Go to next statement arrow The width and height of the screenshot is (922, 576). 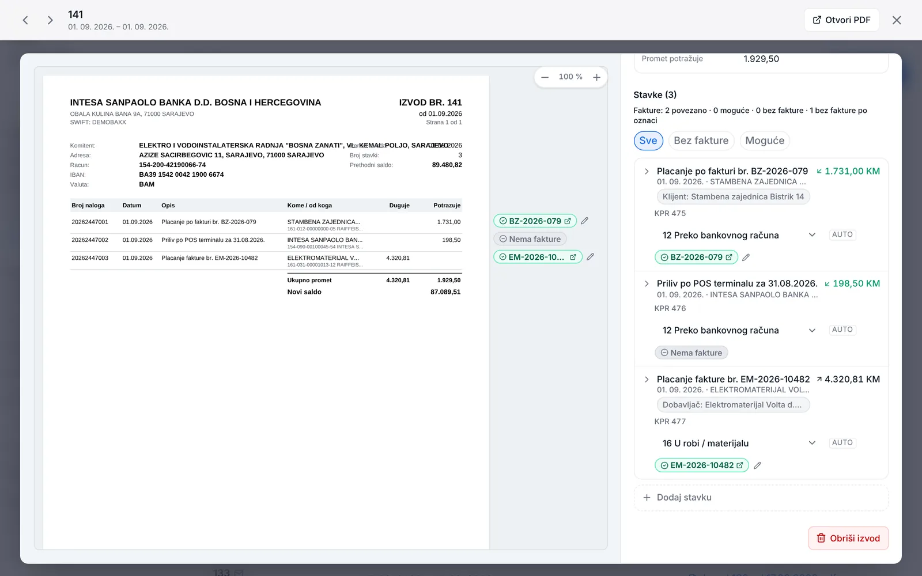coord(50,20)
